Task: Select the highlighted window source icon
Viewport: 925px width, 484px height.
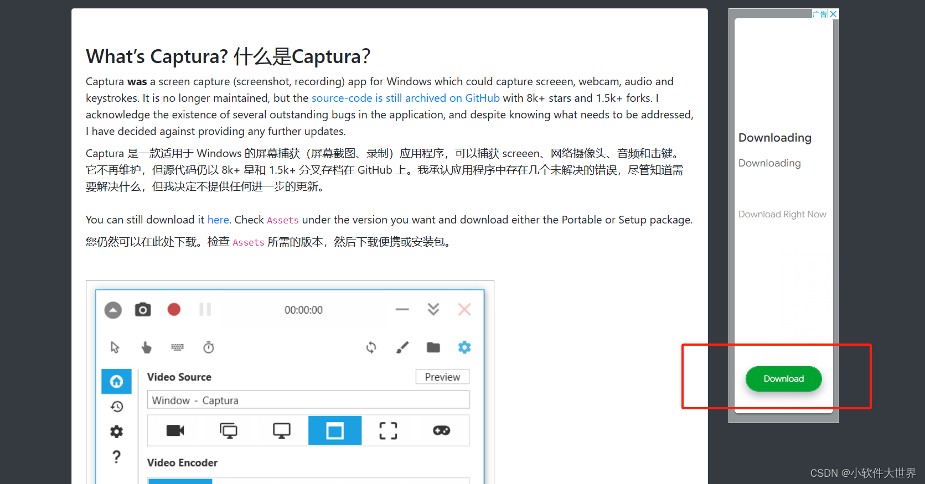Action: pyautogui.click(x=335, y=430)
